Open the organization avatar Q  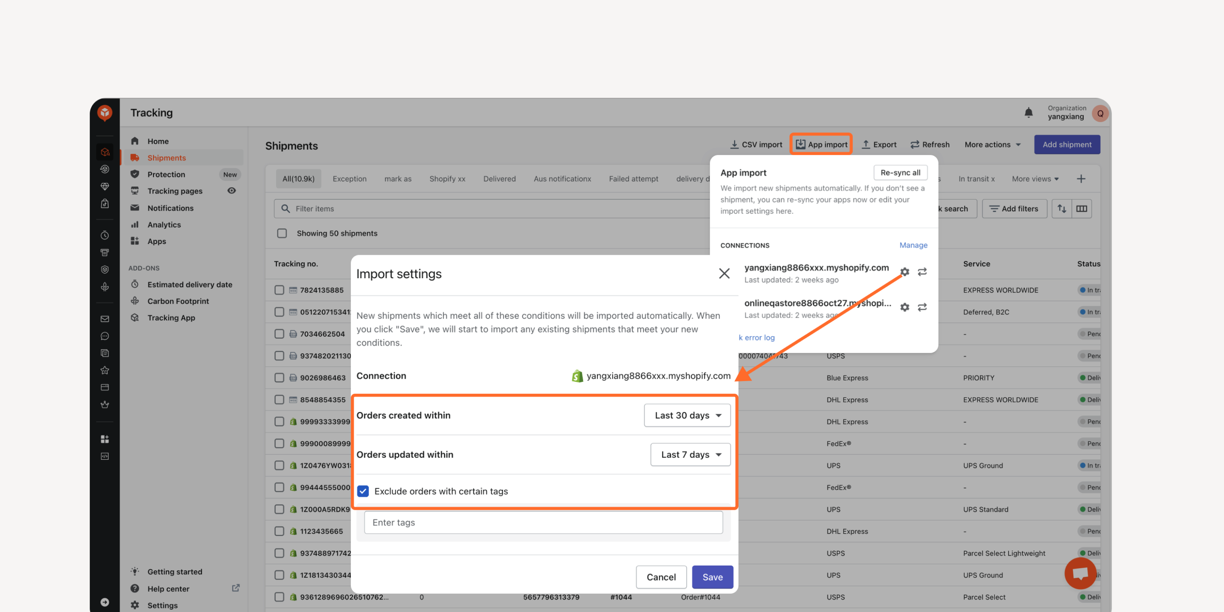[1100, 114]
